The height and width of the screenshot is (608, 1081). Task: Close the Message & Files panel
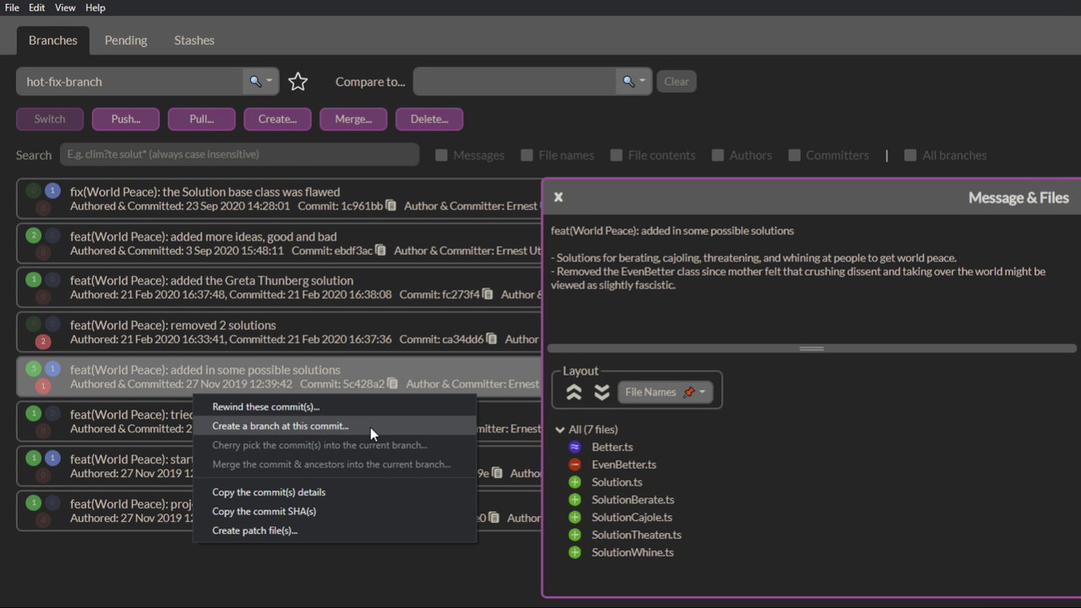point(558,197)
